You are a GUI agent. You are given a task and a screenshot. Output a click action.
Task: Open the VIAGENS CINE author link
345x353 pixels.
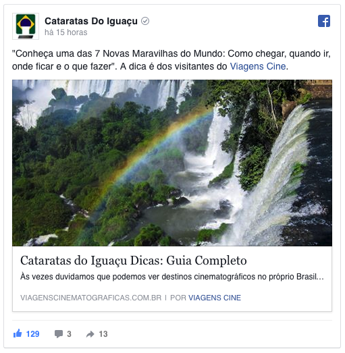(215, 298)
